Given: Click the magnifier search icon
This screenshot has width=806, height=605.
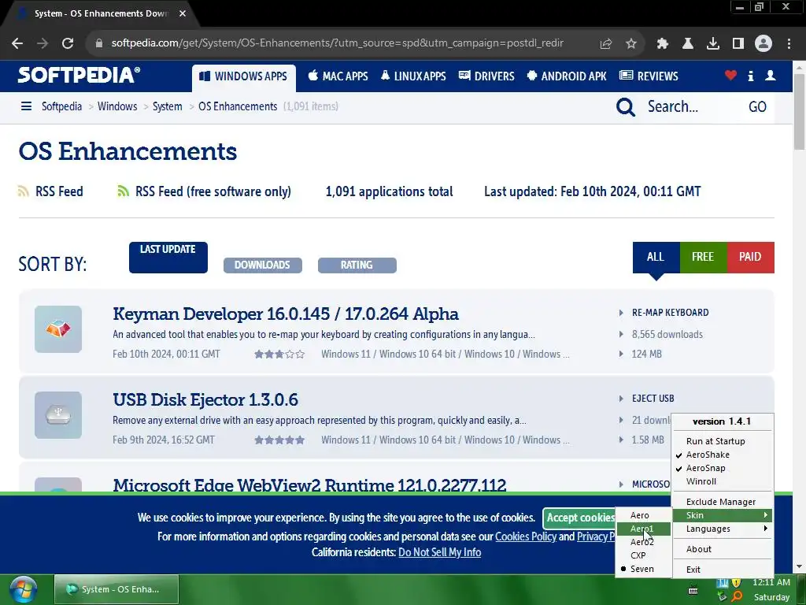Looking at the screenshot, I should coord(626,107).
